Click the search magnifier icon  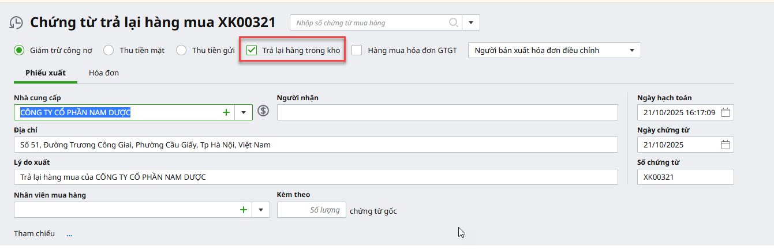pos(454,23)
